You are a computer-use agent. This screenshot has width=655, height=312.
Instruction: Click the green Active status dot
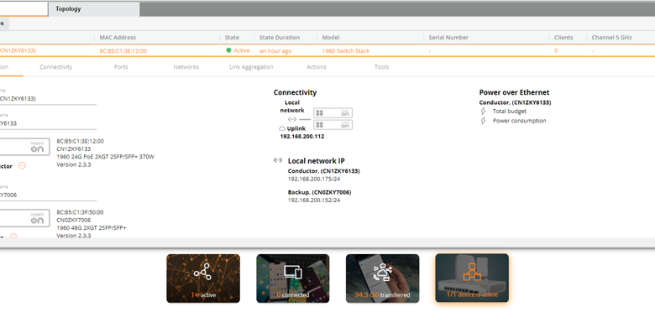tap(228, 50)
